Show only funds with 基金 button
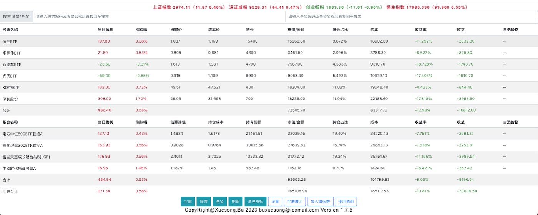The height and width of the screenshot is (215, 538). point(219,201)
